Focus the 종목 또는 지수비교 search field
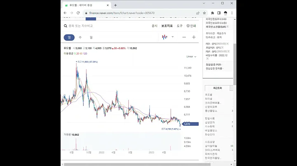This screenshot has width=297, height=166. tap(81, 26)
